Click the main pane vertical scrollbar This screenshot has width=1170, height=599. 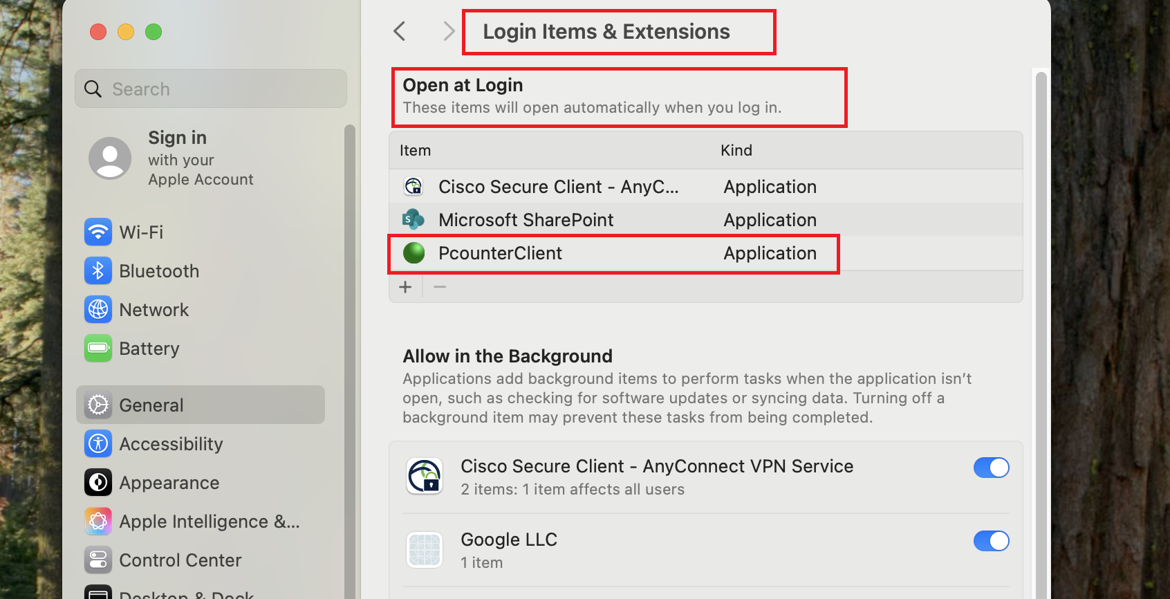click(x=1041, y=332)
